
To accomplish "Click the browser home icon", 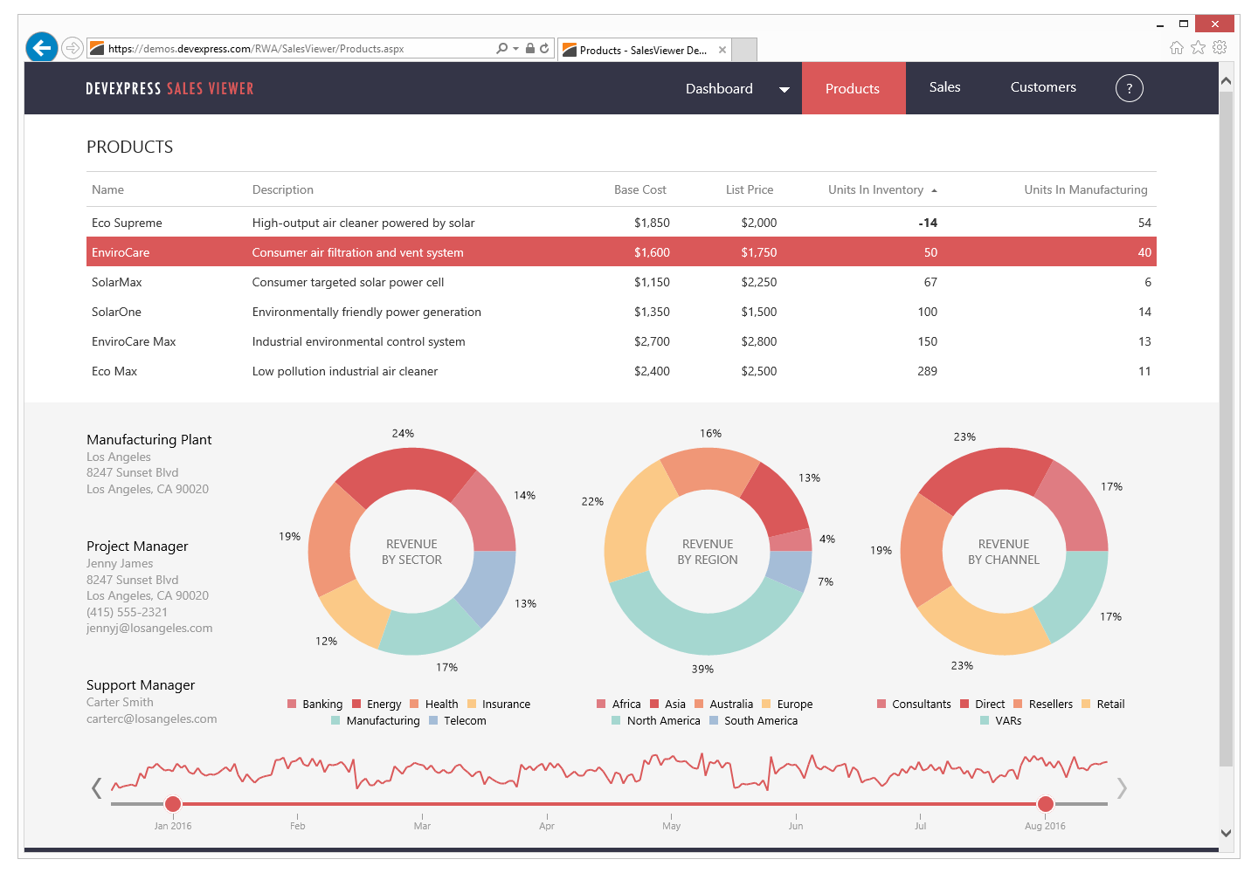I will pyautogui.click(x=1177, y=48).
